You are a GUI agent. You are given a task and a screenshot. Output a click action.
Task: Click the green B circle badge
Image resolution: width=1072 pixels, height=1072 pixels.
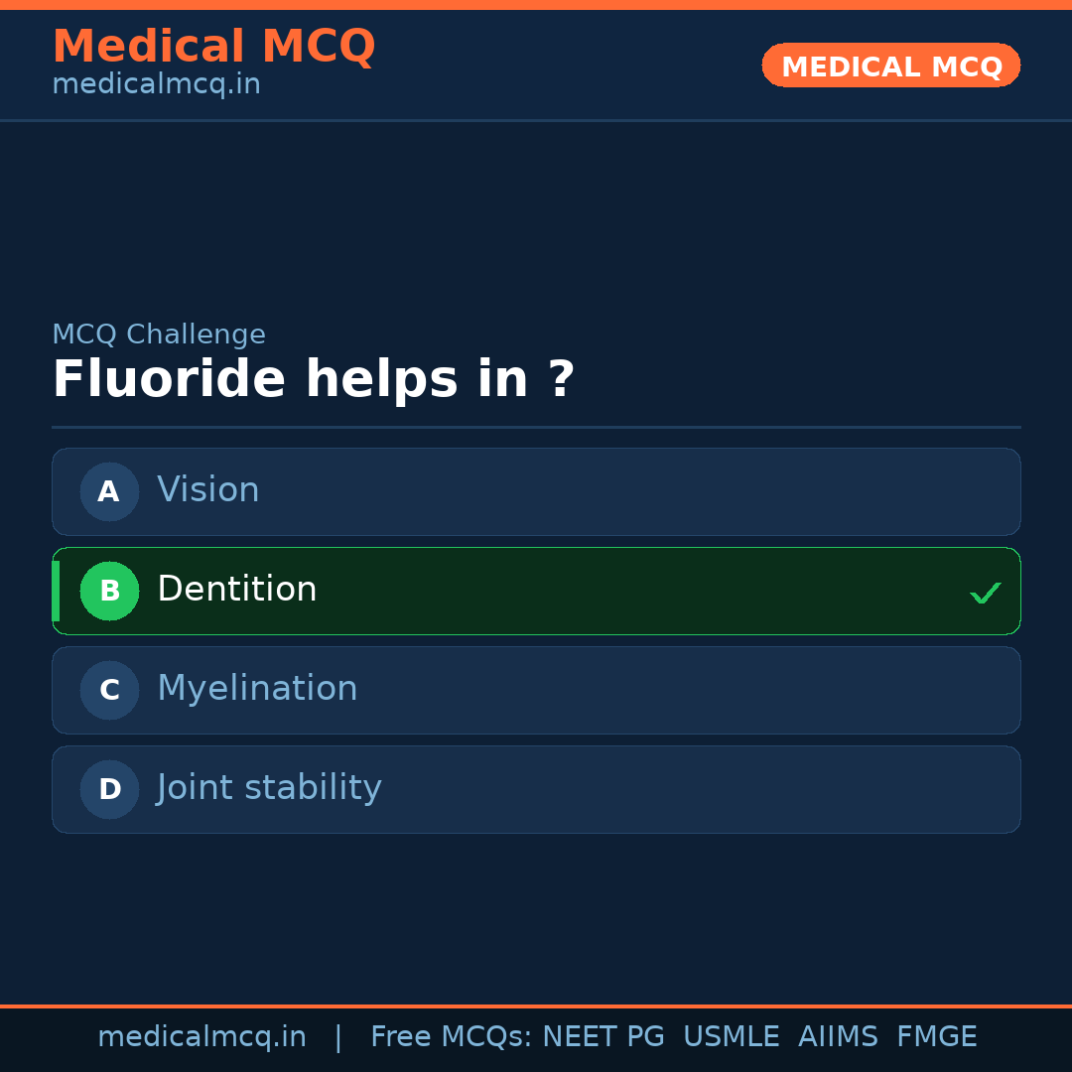click(x=109, y=591)
